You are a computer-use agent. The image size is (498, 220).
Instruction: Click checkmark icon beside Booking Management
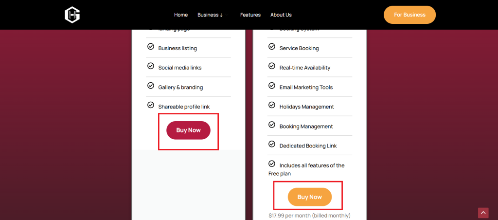[272, 125]
